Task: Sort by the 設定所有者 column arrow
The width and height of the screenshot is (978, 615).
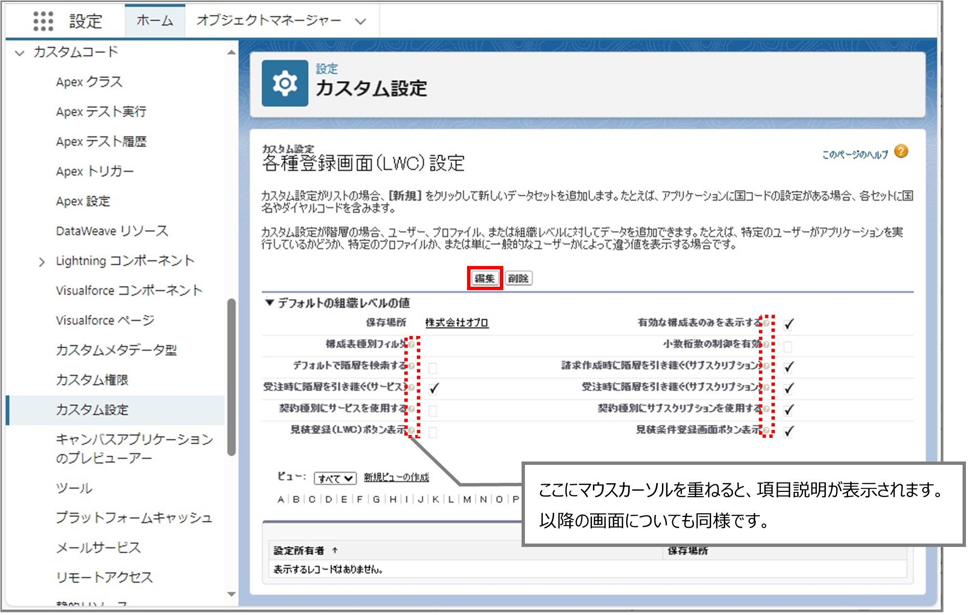Action: (335, 550)
